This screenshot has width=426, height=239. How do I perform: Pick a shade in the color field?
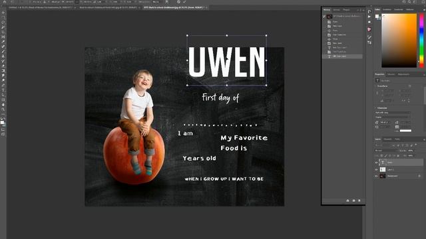pos(399,40)
